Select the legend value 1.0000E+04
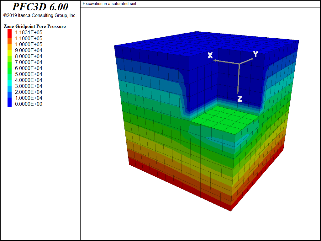 pyautogui.click(x=29, y=98)
